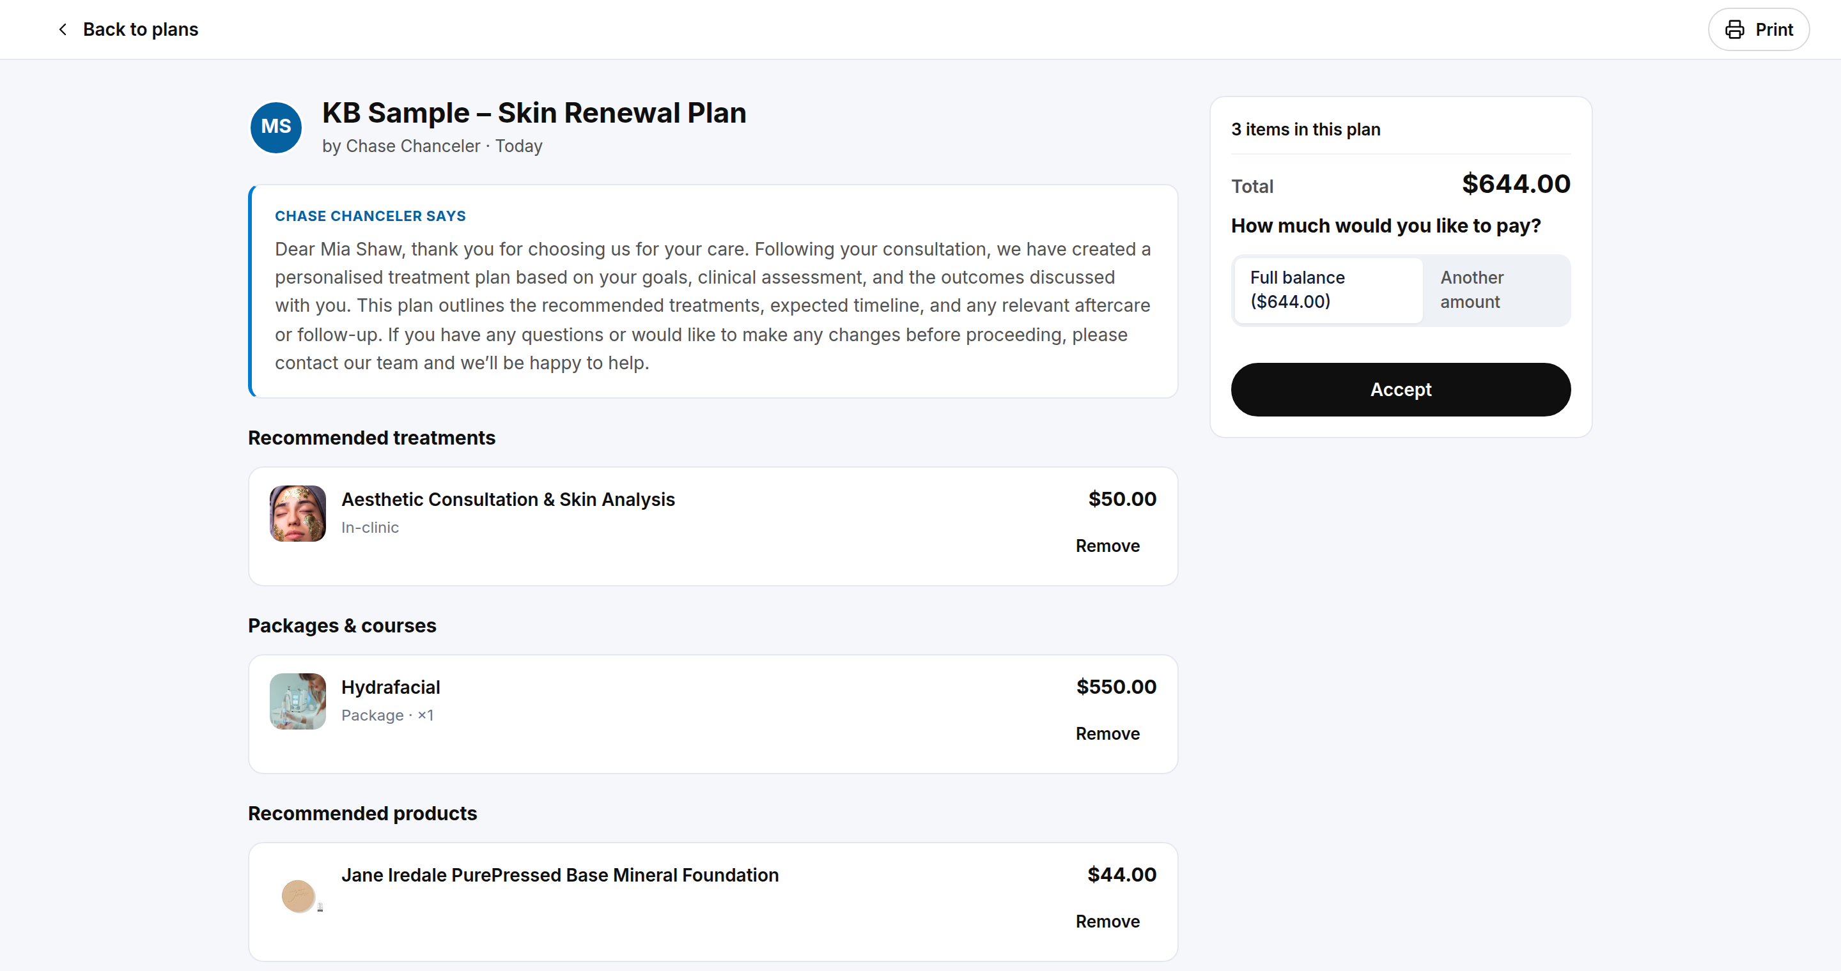This screenshot has width=1841, height=971.
Task: Click the $644.00 total amount
Action: 1516,184
